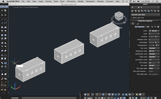Toggle the All properties filter
The image size is (161, 99).
click(148, 27)
